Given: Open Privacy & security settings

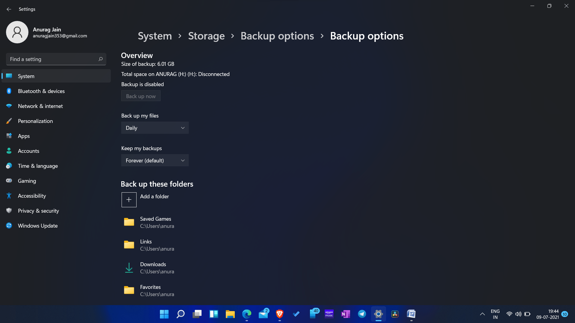Looking at the screenshot, I should 38,211.
